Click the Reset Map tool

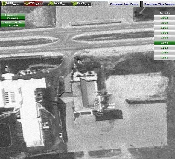[11, 3]
